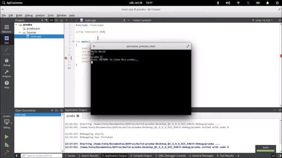Fold the main() function block
Viewport: 282px width, 158px height.
[x=73, y=42]
